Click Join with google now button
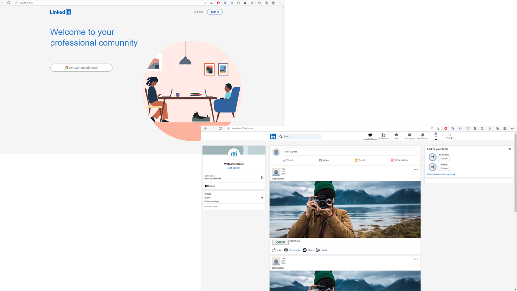The width and height of the screenshot is (517, 291). pos(81,68)
